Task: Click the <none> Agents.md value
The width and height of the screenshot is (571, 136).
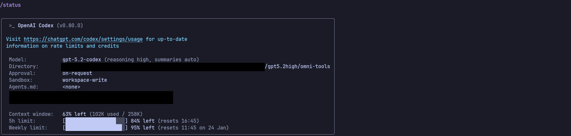Action: pos(71,87)
